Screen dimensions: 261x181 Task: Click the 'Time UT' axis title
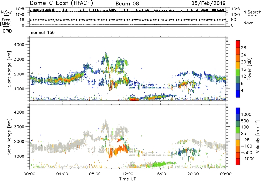click(x=128, y=179)
